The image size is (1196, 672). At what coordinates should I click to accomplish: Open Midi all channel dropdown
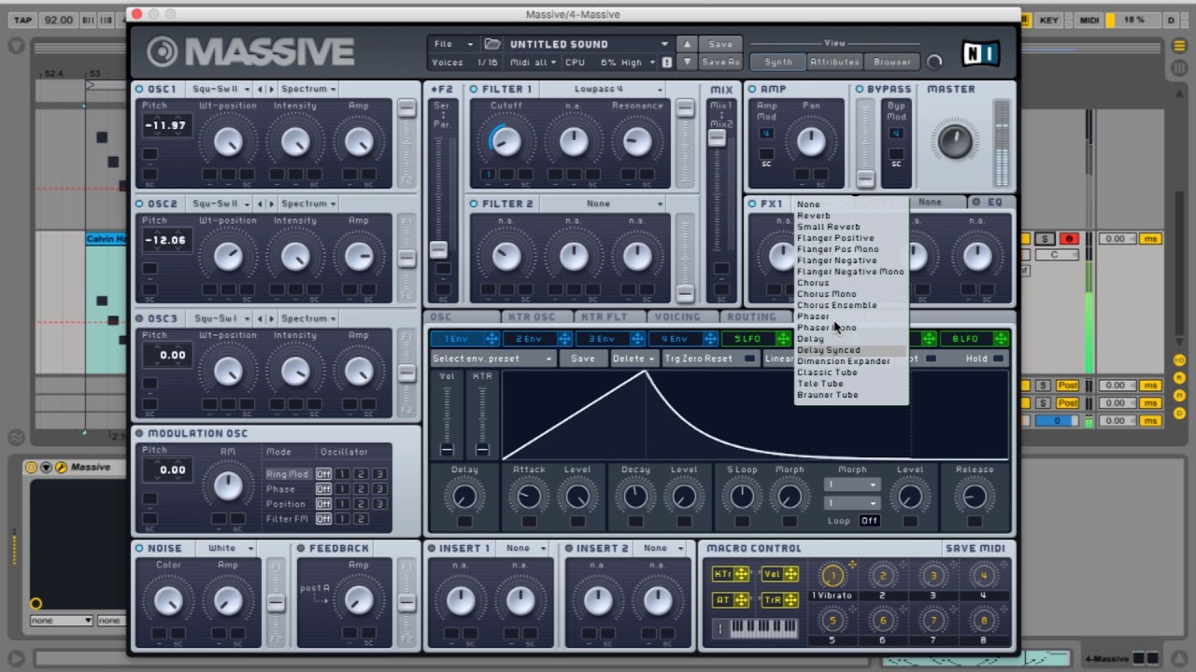click(532, 63)
